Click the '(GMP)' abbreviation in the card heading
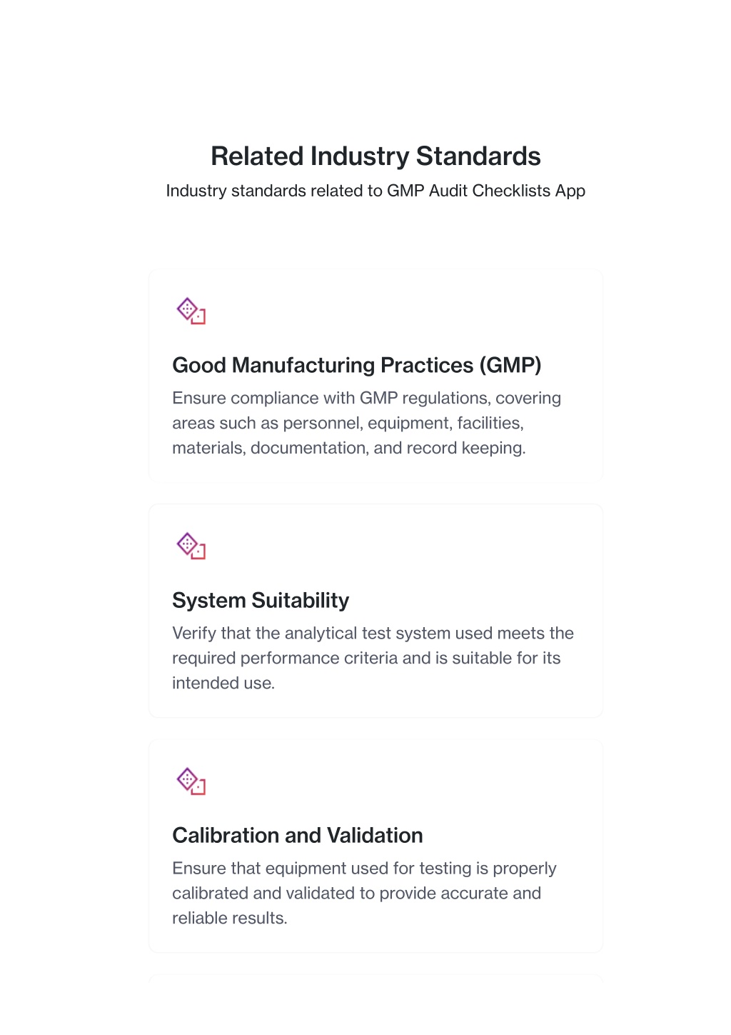The width and height of the screenshot is (731, 1035). tap(510, 365)
